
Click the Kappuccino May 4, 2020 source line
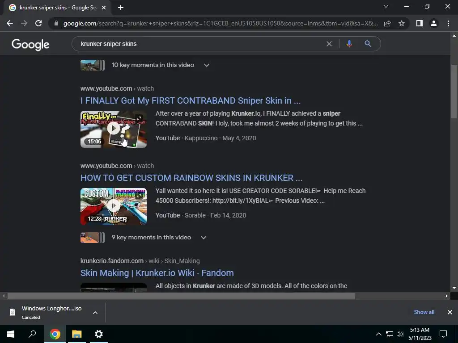tap(206, 138)
